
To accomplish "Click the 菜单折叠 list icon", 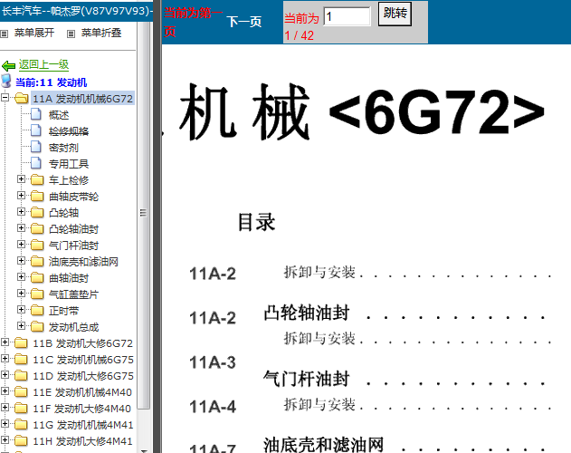I will coord(71,34).
